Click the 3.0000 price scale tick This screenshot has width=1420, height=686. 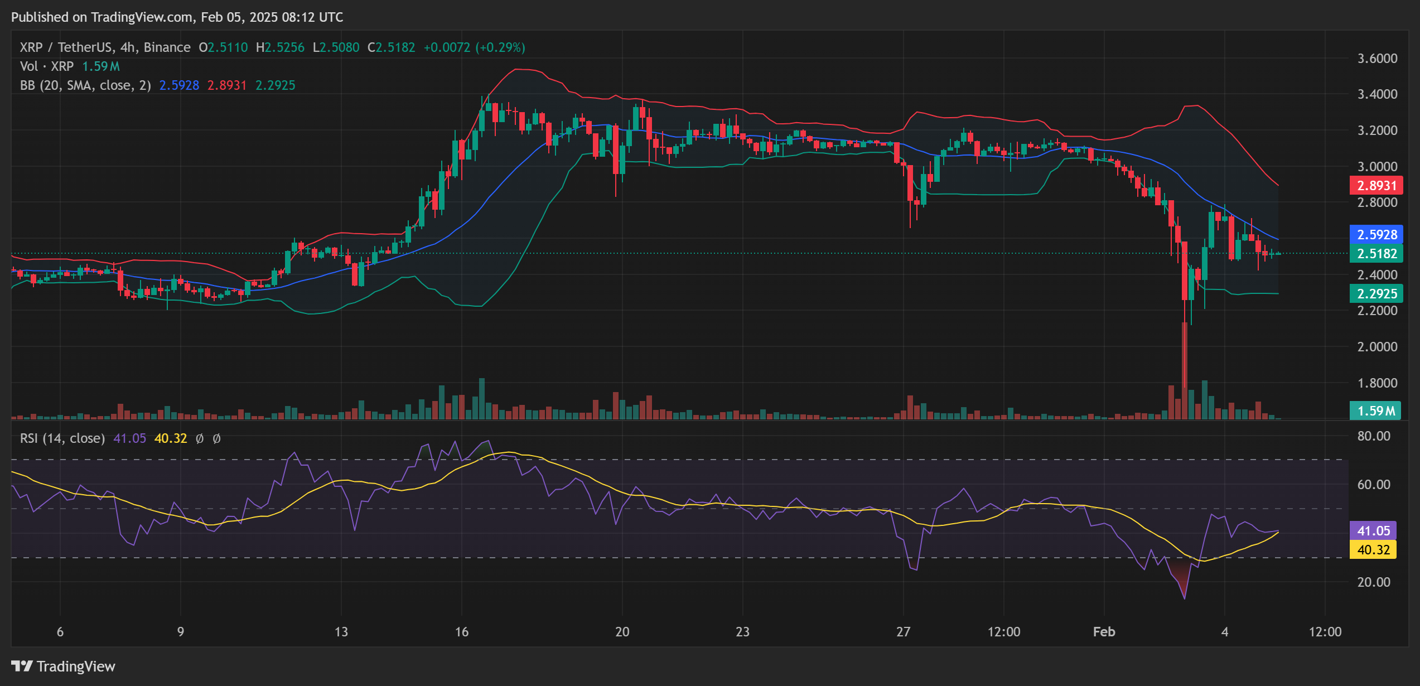pos(1377,167)
